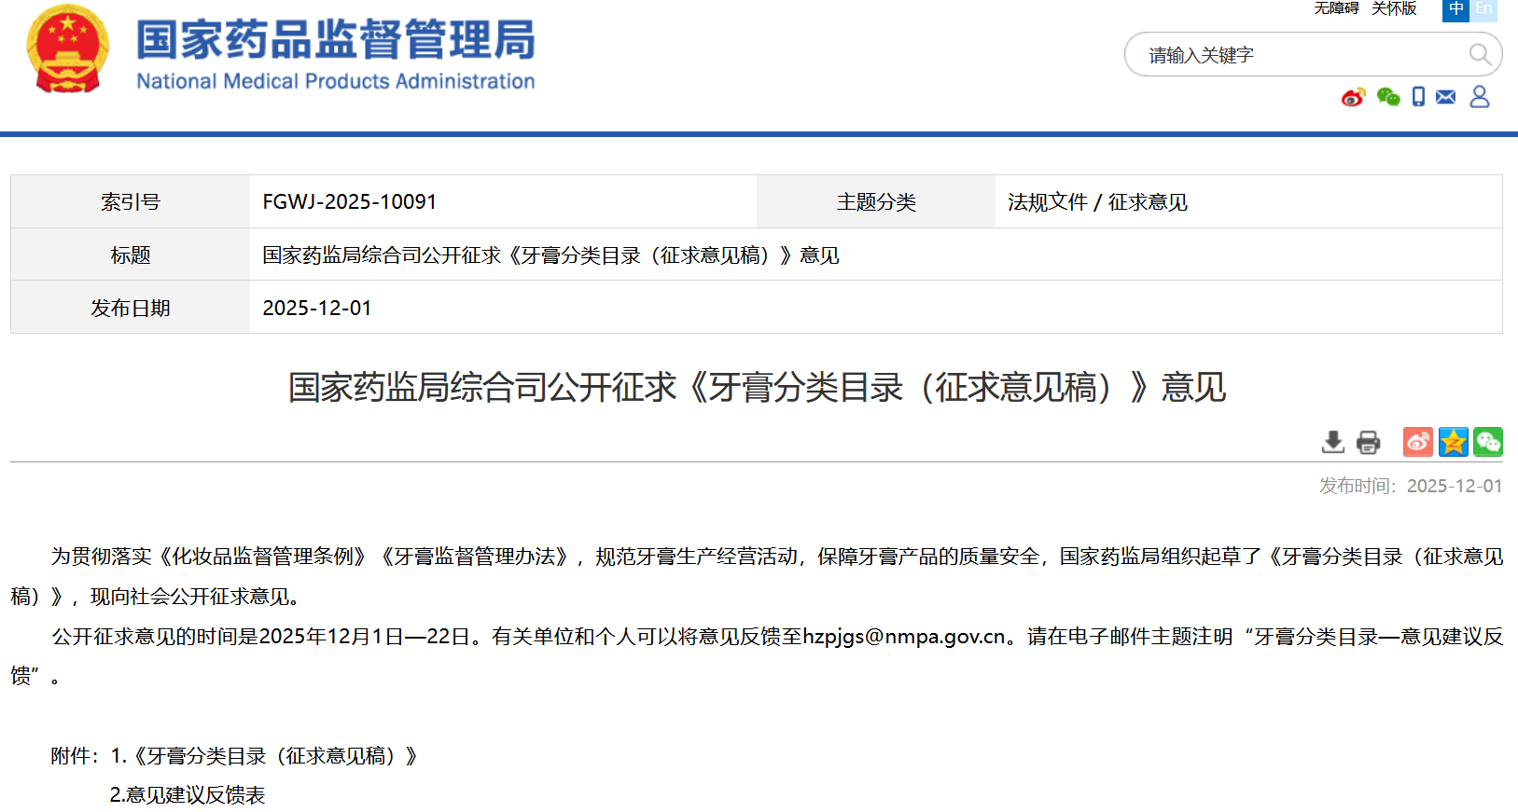Open the WeChat icon in header
Viewport: 1518px width, 812px height.
[1387, 97]
